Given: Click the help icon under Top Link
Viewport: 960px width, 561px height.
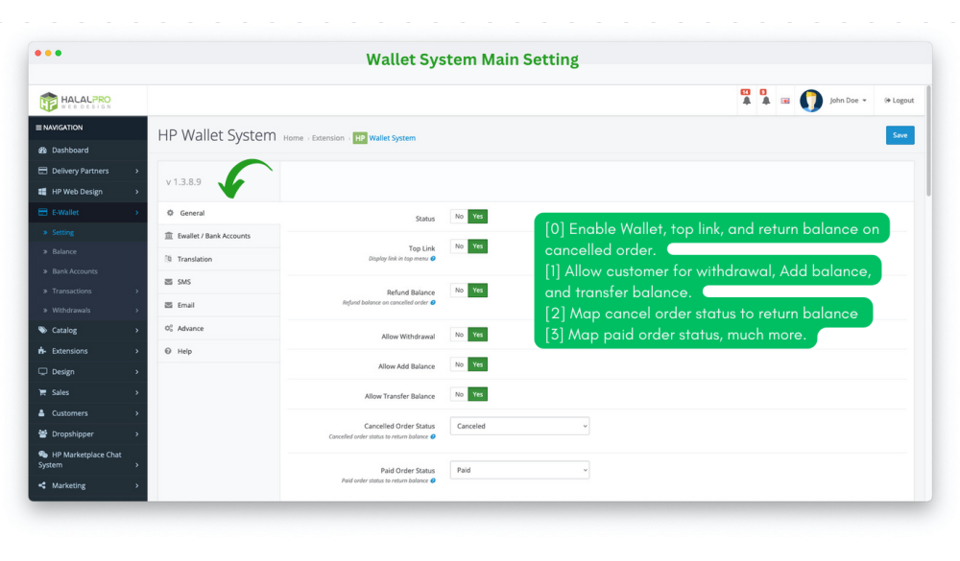Looking at the screenshot, I should pos(433,259).
